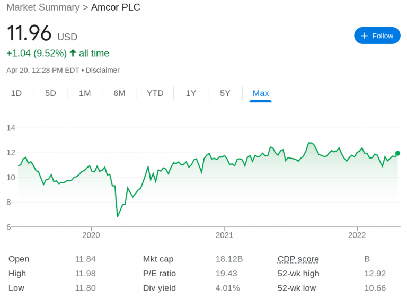Click the Amcor PLC title

(x=116, y=7)
